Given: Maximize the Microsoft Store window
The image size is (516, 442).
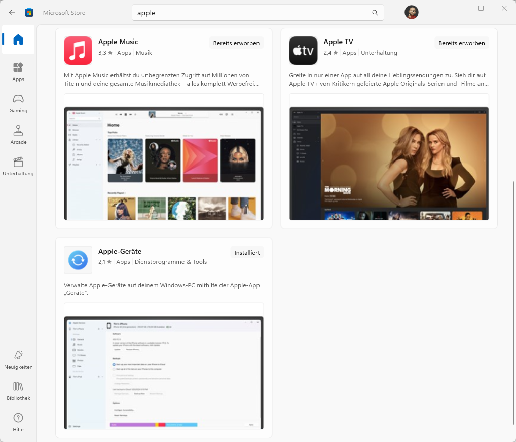Looking at the screenshot, I should click(481, 8).
